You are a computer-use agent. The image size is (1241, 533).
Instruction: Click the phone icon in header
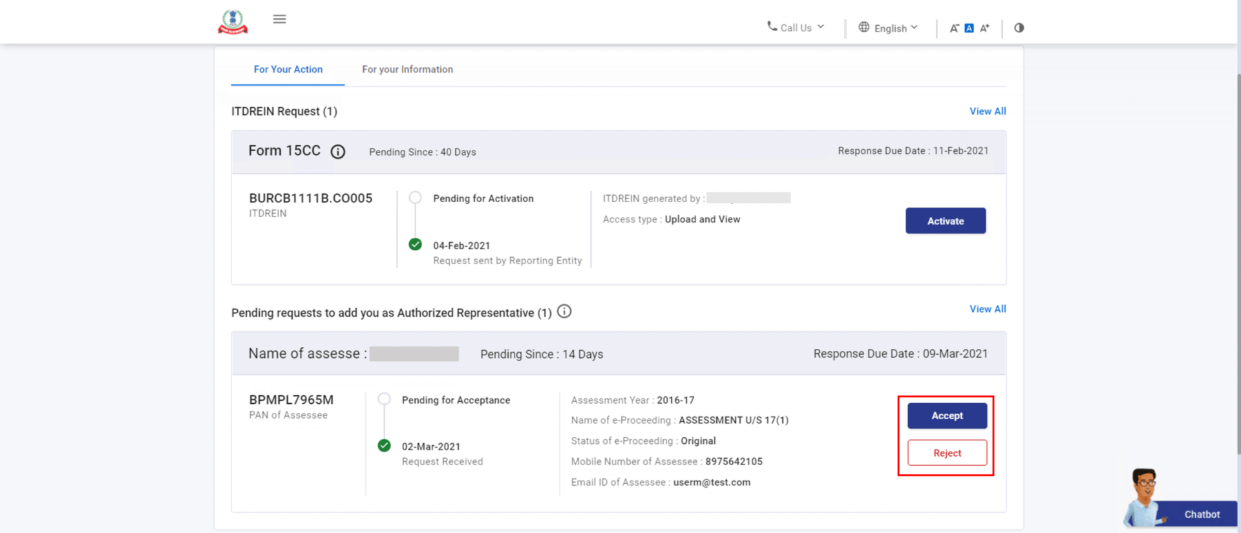tap(772, 26)
